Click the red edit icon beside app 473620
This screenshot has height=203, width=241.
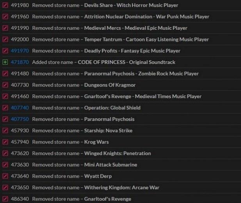click(x=5, y=153)
